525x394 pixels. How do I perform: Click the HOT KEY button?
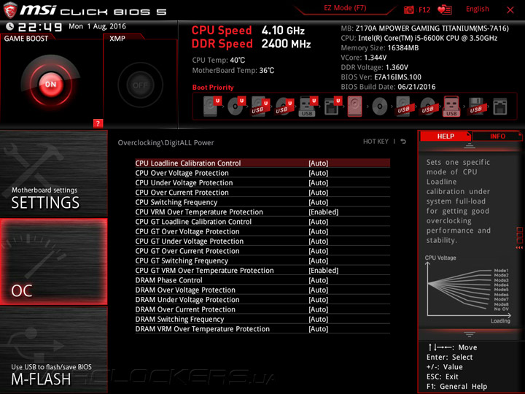click(x=376, y=142)
